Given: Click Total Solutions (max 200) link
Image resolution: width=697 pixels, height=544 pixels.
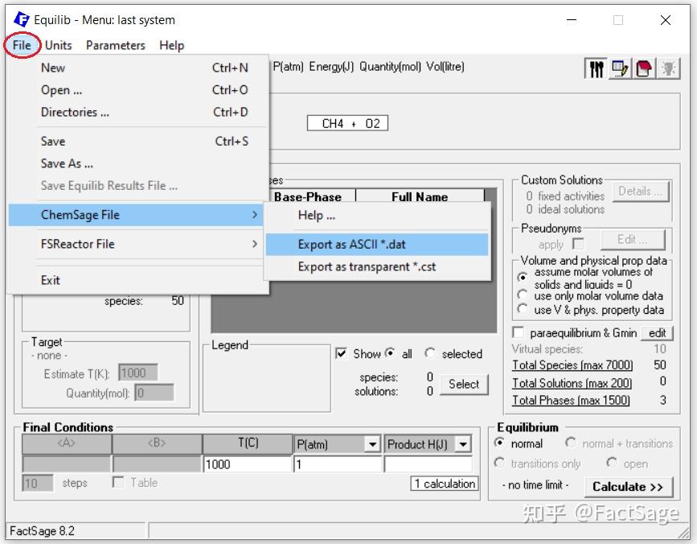Looking at the screenshot, I should (572, 383).
